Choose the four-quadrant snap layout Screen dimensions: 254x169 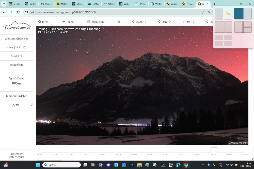pos(224,41)
